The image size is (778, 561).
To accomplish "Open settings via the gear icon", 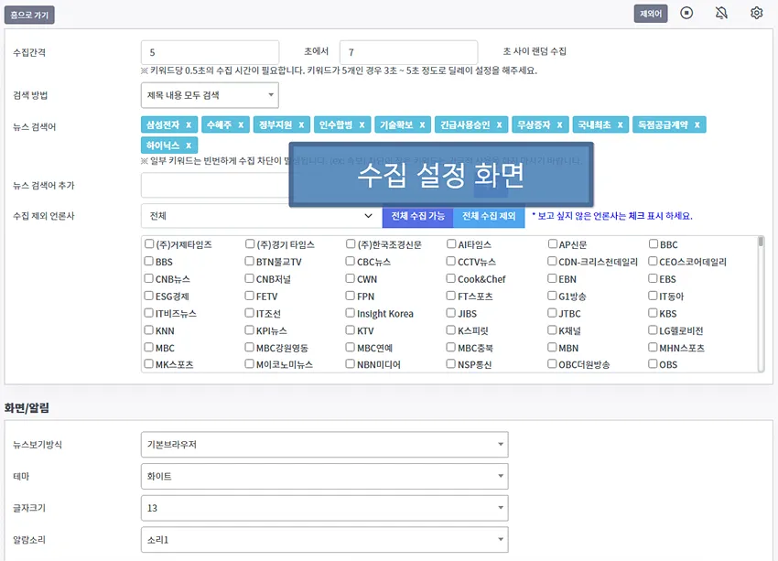I will (757, 14).
